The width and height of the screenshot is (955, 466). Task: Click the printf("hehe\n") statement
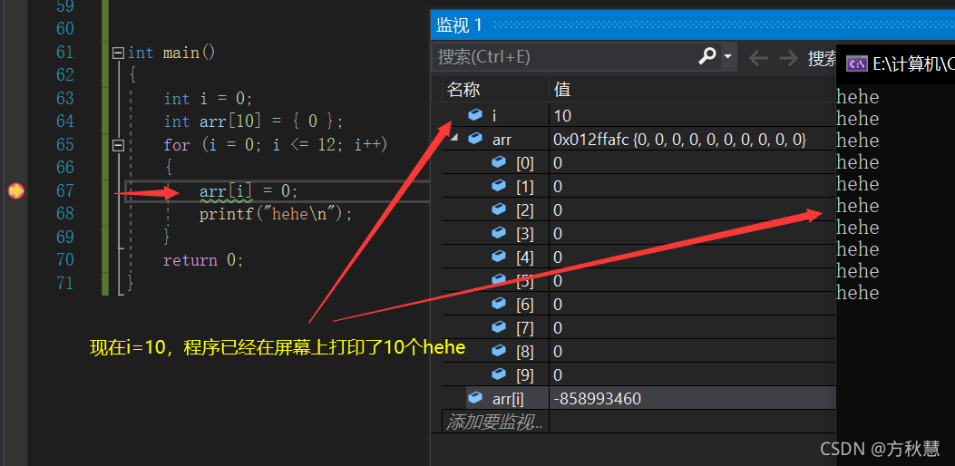[x=276, y=215]
